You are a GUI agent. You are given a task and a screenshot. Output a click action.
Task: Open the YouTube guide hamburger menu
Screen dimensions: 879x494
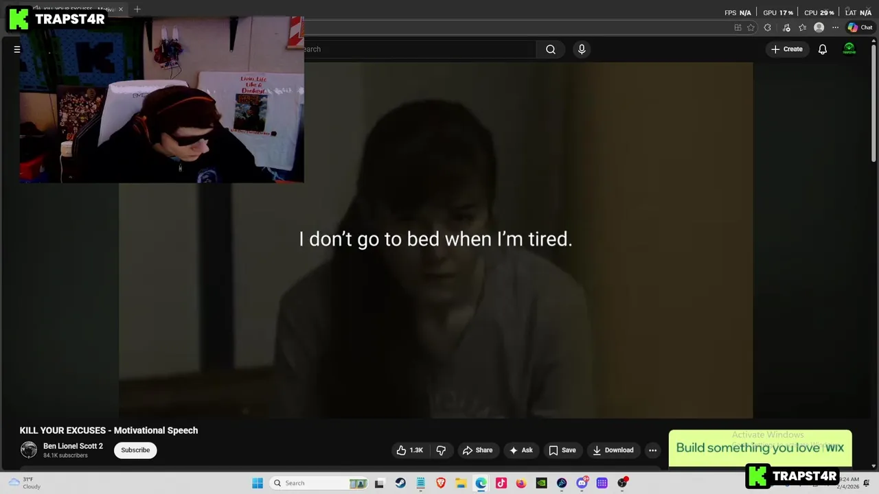pyautogui.click(x=17, y=49)
